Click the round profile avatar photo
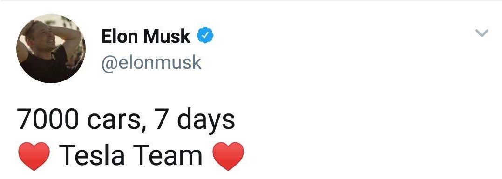The image size is (502, 179). (51, 48)
